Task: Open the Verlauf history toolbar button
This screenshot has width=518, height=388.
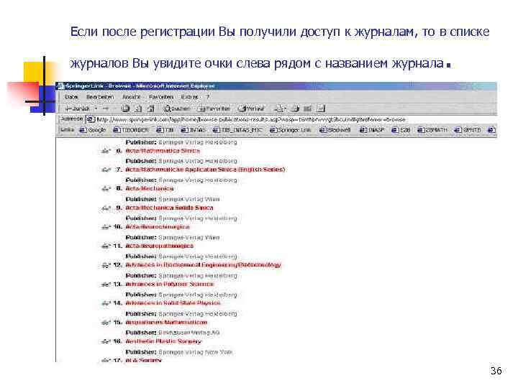Action: [x=252, y=108]
